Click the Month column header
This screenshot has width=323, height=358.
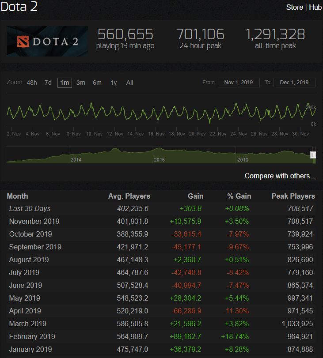[17, 196]
